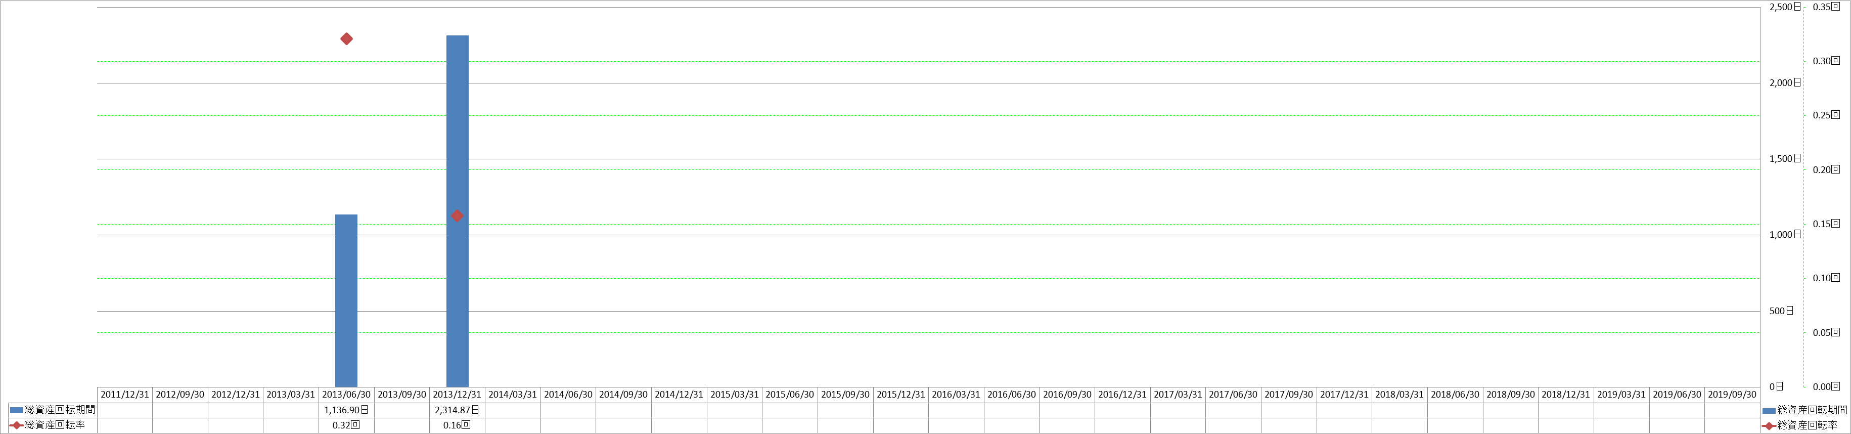1851x434 pixels.
Task: Click the 0日 axis label
Action: pos(1776,386)
